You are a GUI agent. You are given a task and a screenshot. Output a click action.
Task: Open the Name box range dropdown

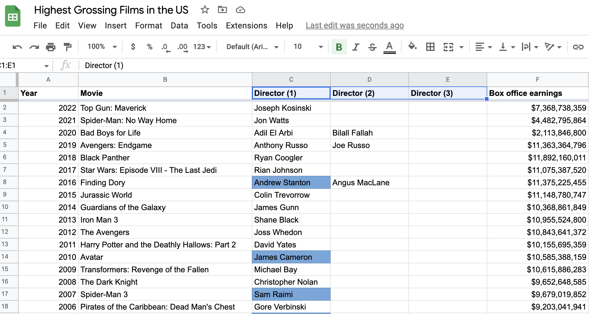tap(46, 66)
